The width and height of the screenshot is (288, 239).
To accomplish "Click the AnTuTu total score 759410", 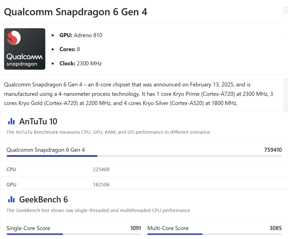I will 273,150.
